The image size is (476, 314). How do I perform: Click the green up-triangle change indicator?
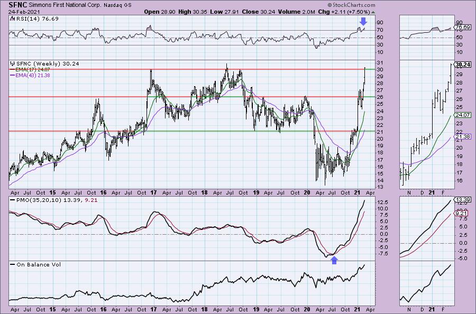click(x=373, y=12)
